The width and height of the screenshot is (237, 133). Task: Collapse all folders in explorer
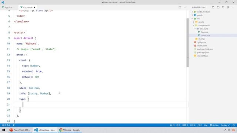pos(228,7)
